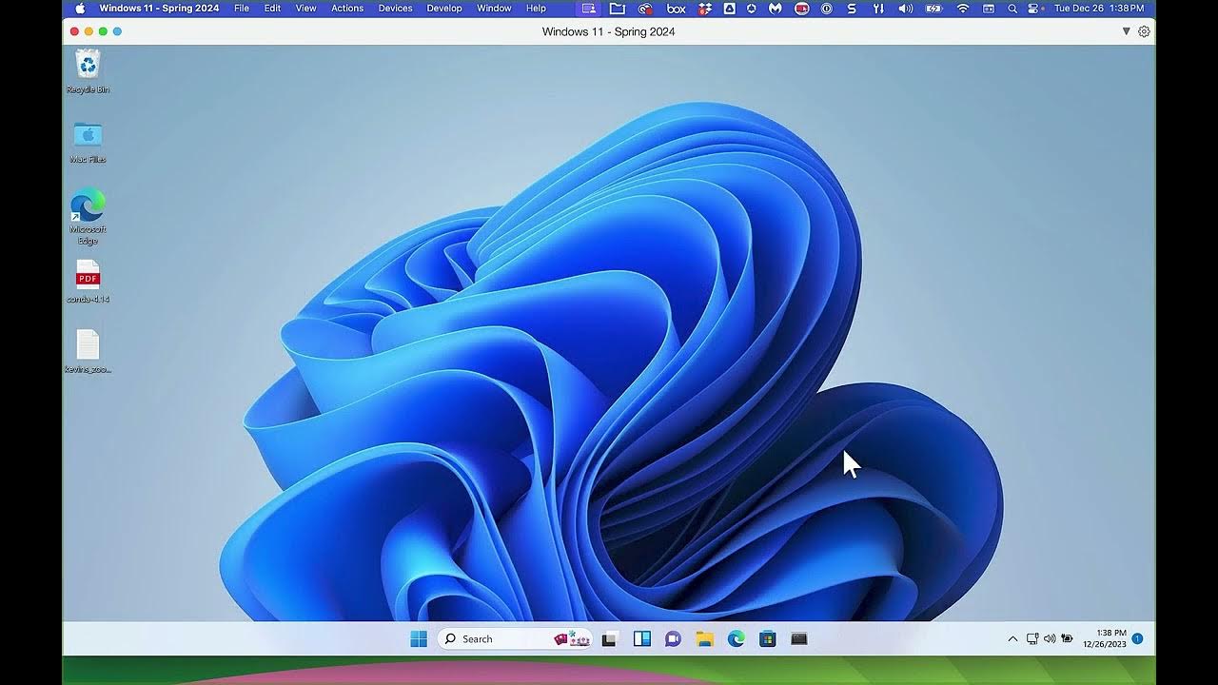This screenshot has width=1218, height=685.
Task: Click the taskbar Search box
Action: coord(515,639)
